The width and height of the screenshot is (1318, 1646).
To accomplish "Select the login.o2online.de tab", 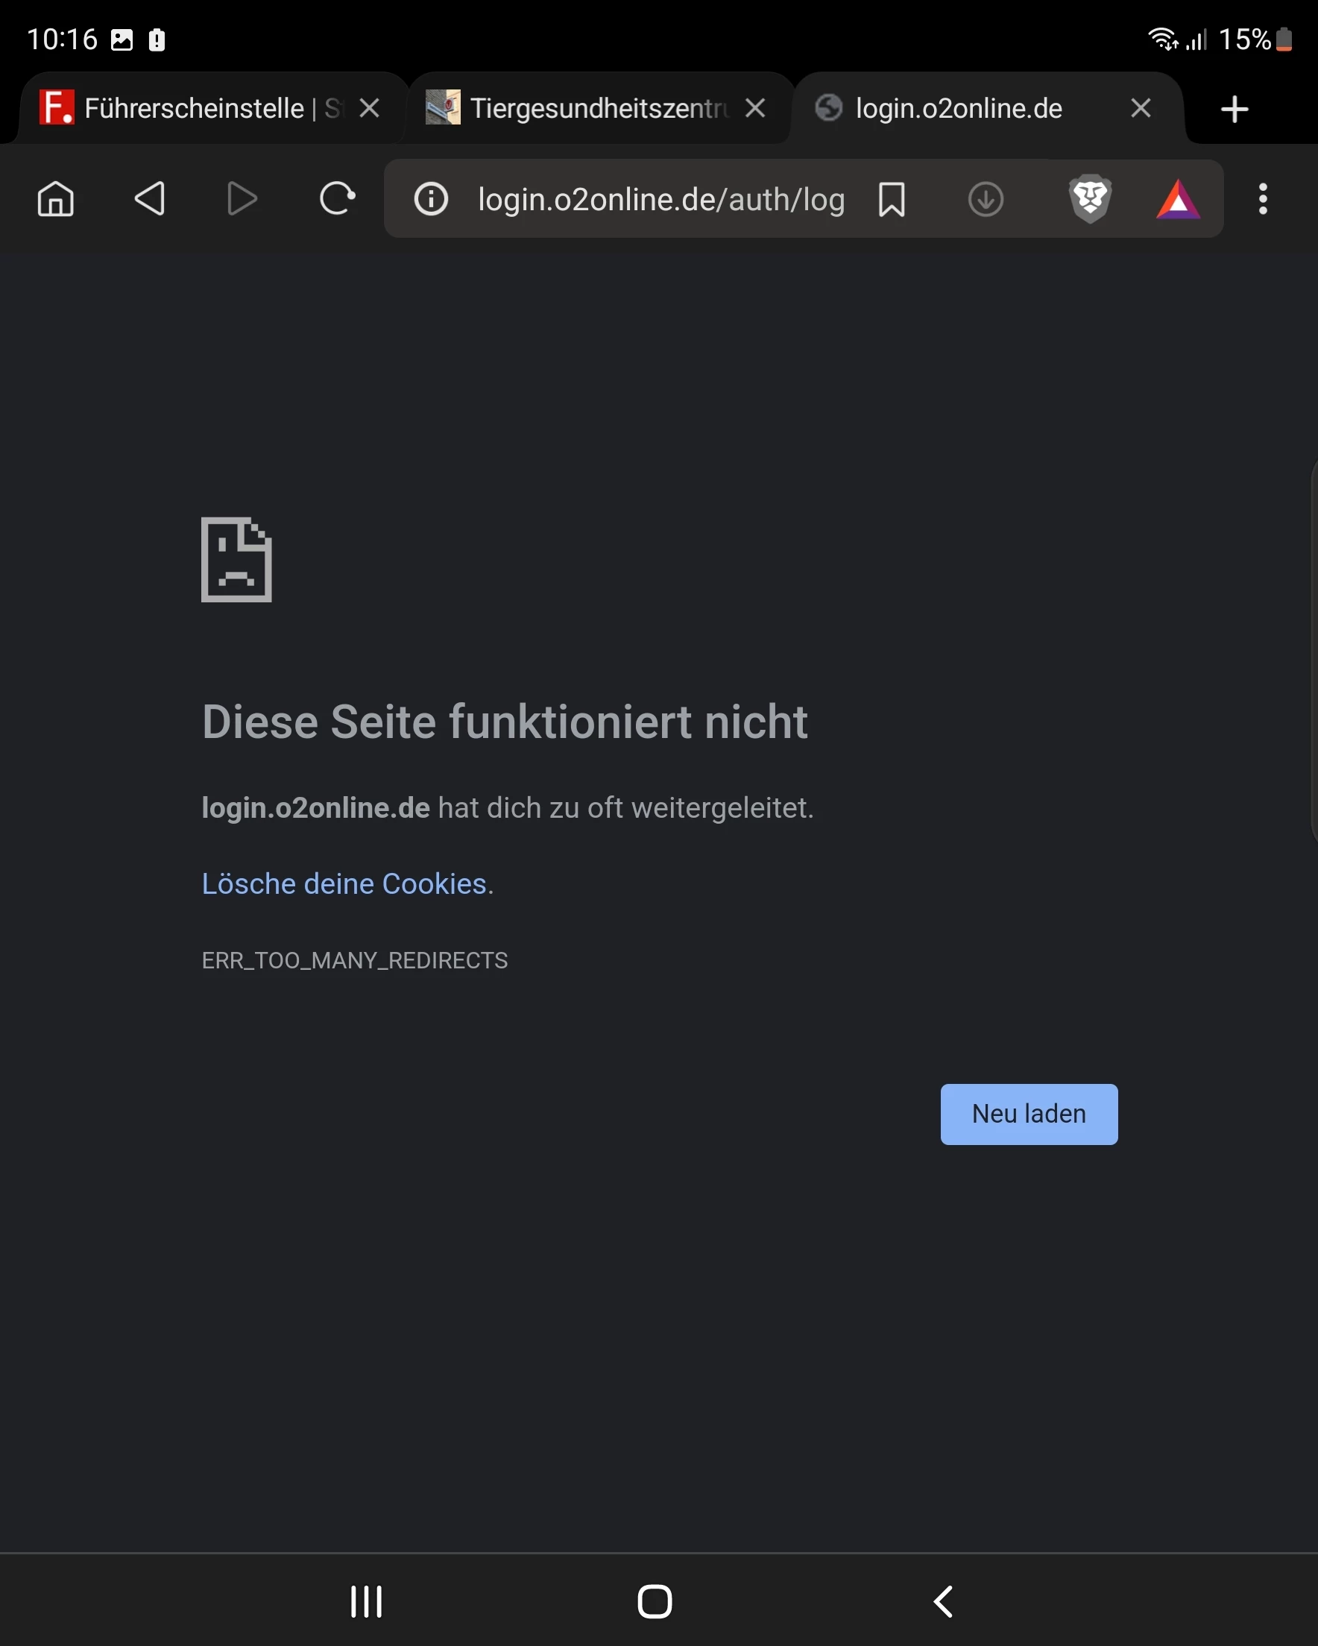I will [x=959, y=108].
